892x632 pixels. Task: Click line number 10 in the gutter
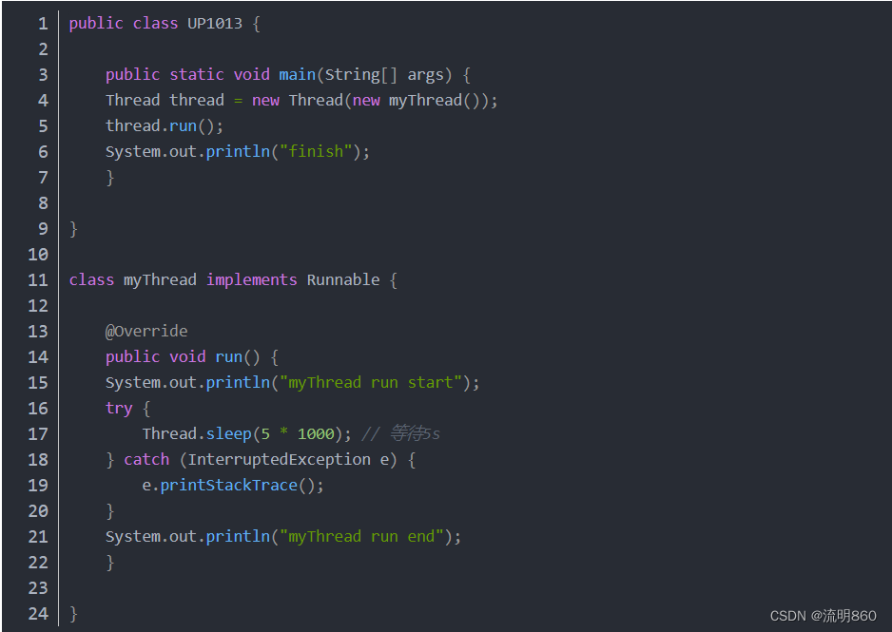pyautogui.click(x=38, y=255)
